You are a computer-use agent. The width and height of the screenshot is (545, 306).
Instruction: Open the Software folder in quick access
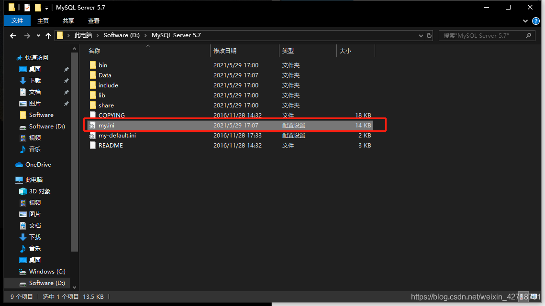tap(41, 115)
